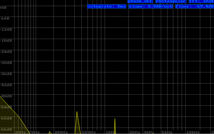Click the 2kHz frequency label

[135, 132]
